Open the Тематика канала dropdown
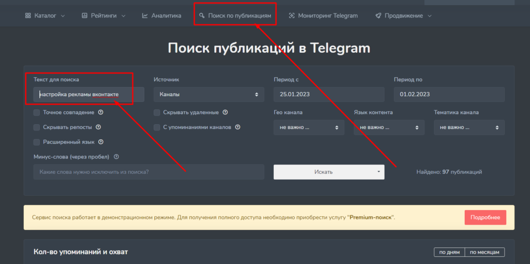 click(x=469, y=127)
